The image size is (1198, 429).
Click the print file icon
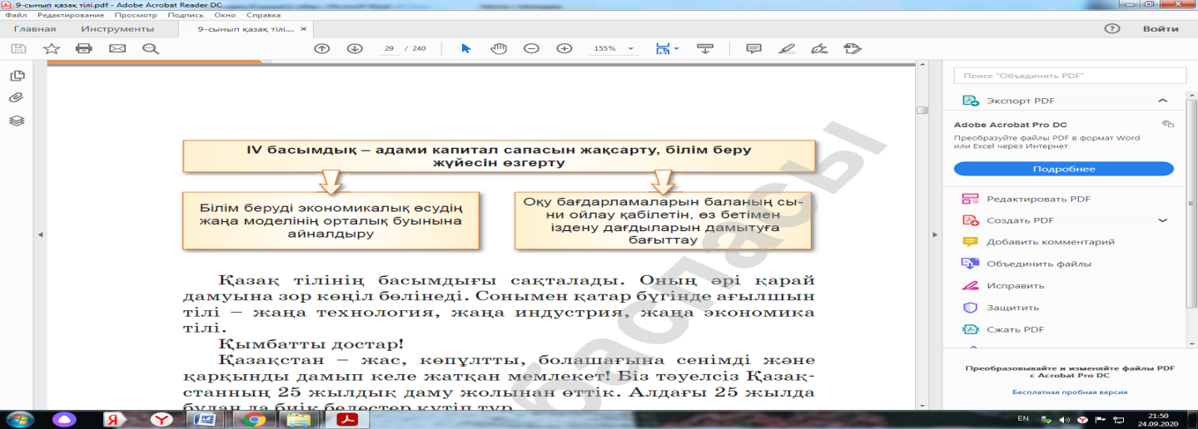(83, 48)
